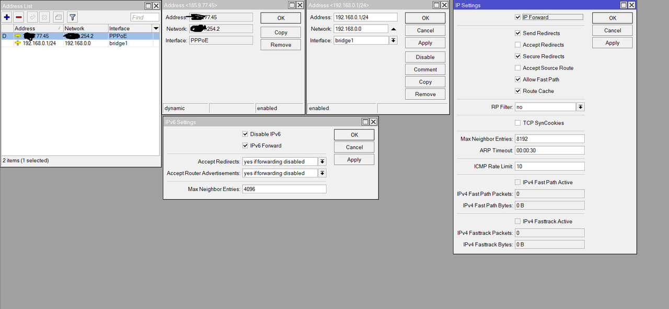Open the Comment icon in Address List toolbar
This screenshot has width=669, height=309.
(59, 17)
